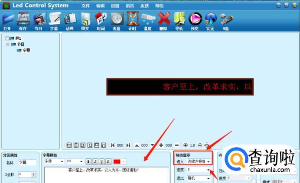The image size is (300, 183).
Task: Open the 宋体 font dropdown
Action: click(62, 161)
